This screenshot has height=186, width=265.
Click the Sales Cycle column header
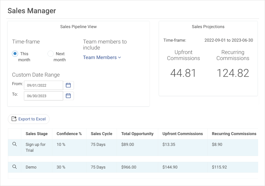(101, 134)
